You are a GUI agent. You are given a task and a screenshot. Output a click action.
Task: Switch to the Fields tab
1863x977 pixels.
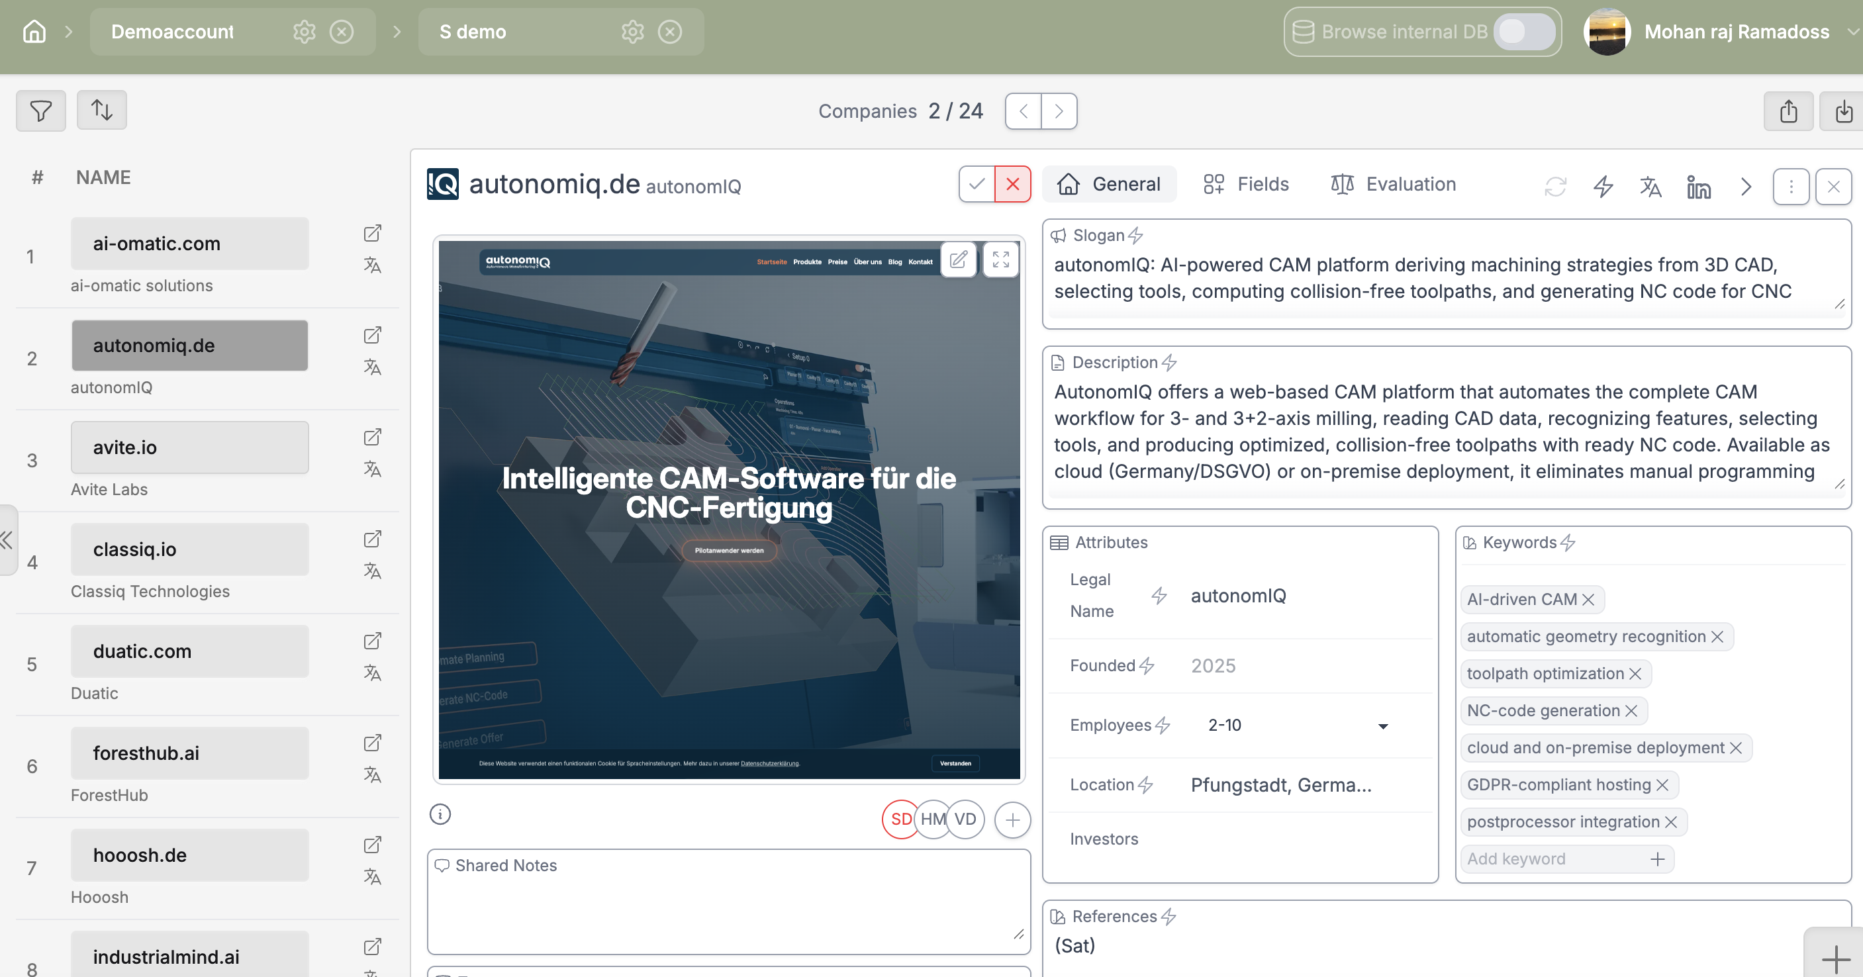pos(1245,185)
